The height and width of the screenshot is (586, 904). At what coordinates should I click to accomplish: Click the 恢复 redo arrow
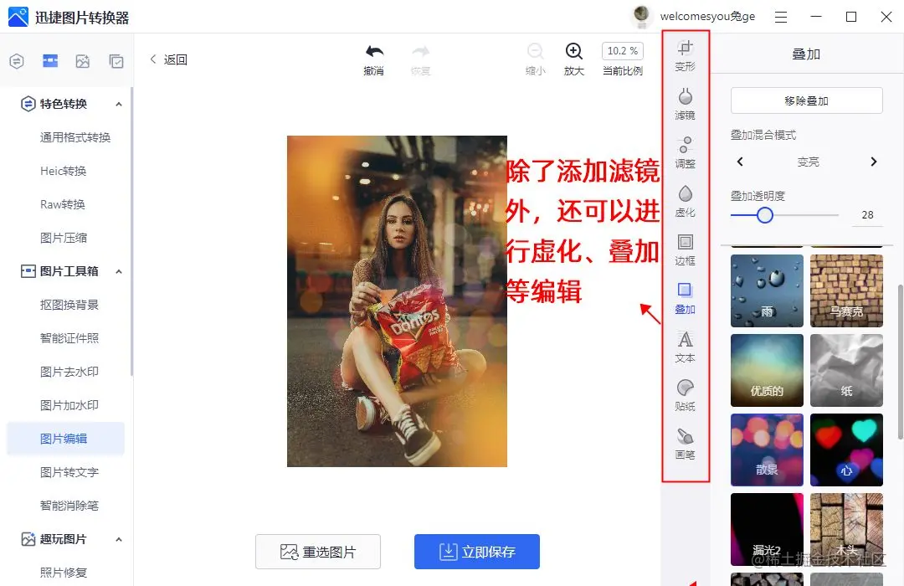[421, 52]
